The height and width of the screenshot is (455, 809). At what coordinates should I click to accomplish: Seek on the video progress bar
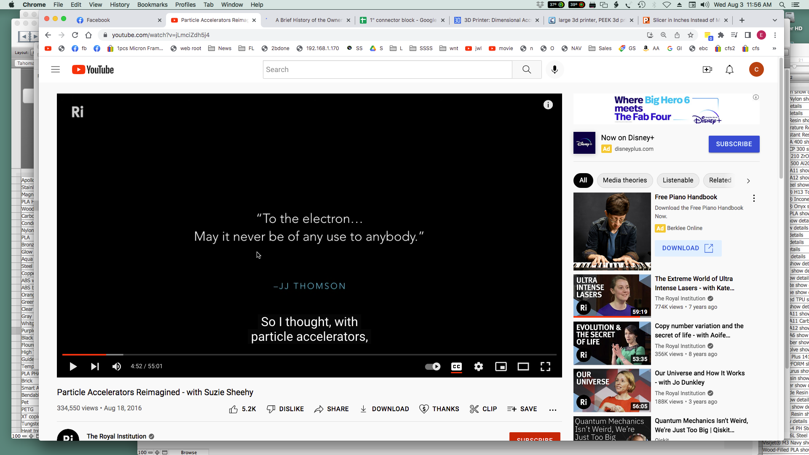[295, 355]
